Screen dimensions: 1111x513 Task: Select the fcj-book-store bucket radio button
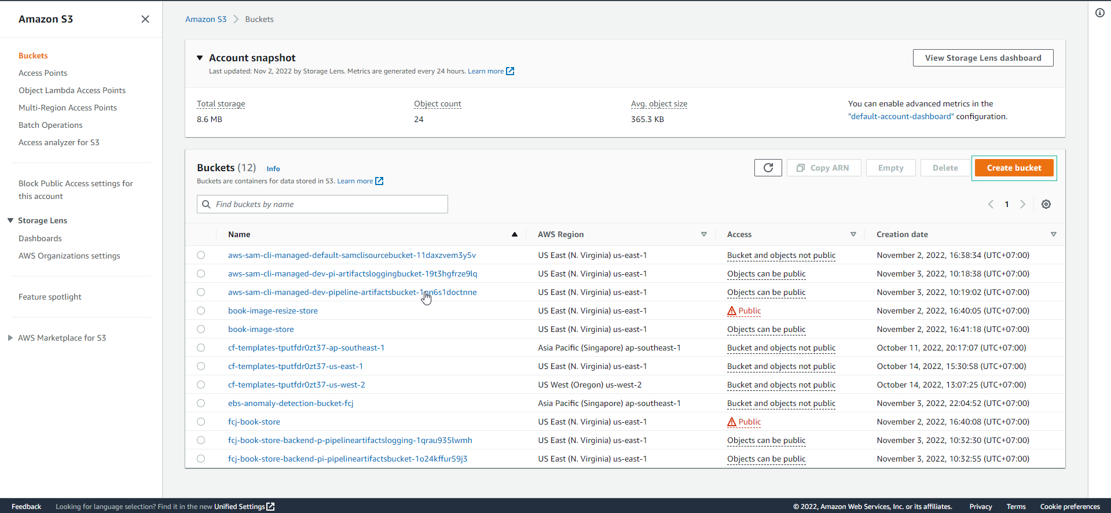(201, 422)
